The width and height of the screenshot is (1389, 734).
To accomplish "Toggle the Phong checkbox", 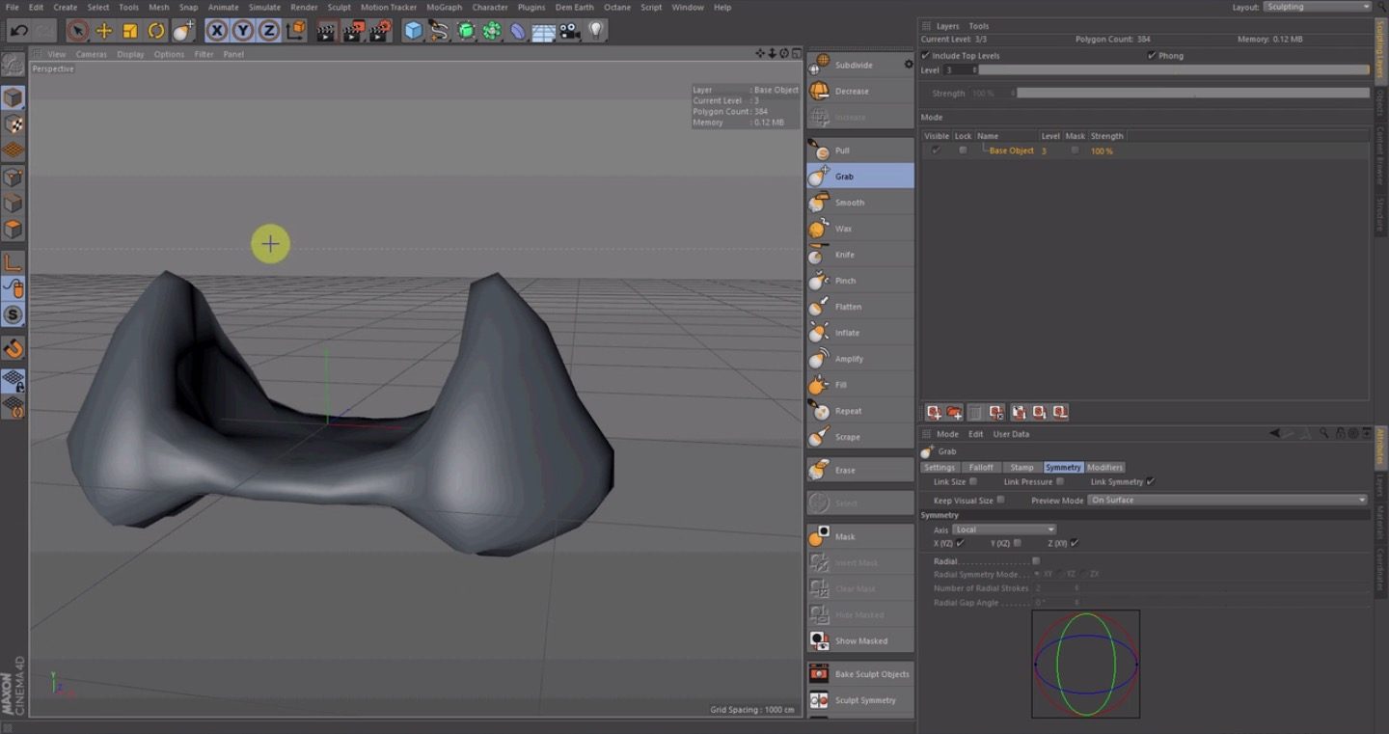I will [x=1152, y=56].
